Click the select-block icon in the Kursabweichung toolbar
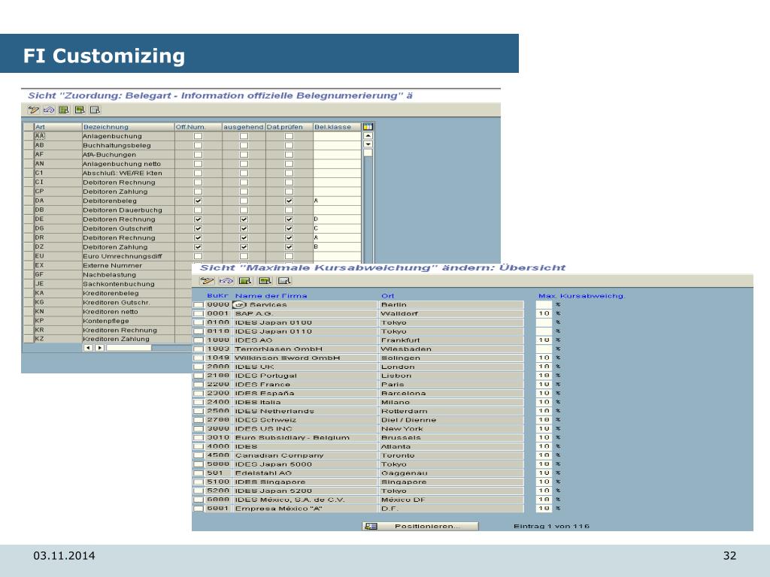Viewport: 770px width, 577px height. click(x=265, y=281)
